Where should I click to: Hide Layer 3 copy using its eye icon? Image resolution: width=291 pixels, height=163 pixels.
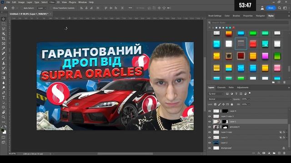(x=210, y=132)
